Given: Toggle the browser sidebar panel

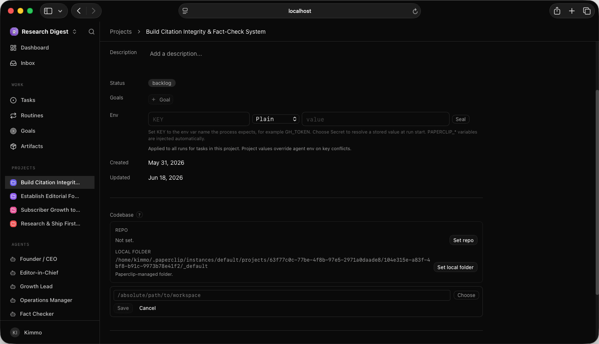Looking at the screenshot, I should (48, 11).
